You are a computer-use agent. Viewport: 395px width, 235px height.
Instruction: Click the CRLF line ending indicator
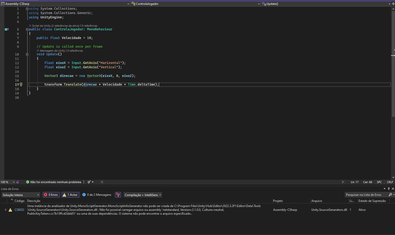pyautogui.click(x=390, y=182)
